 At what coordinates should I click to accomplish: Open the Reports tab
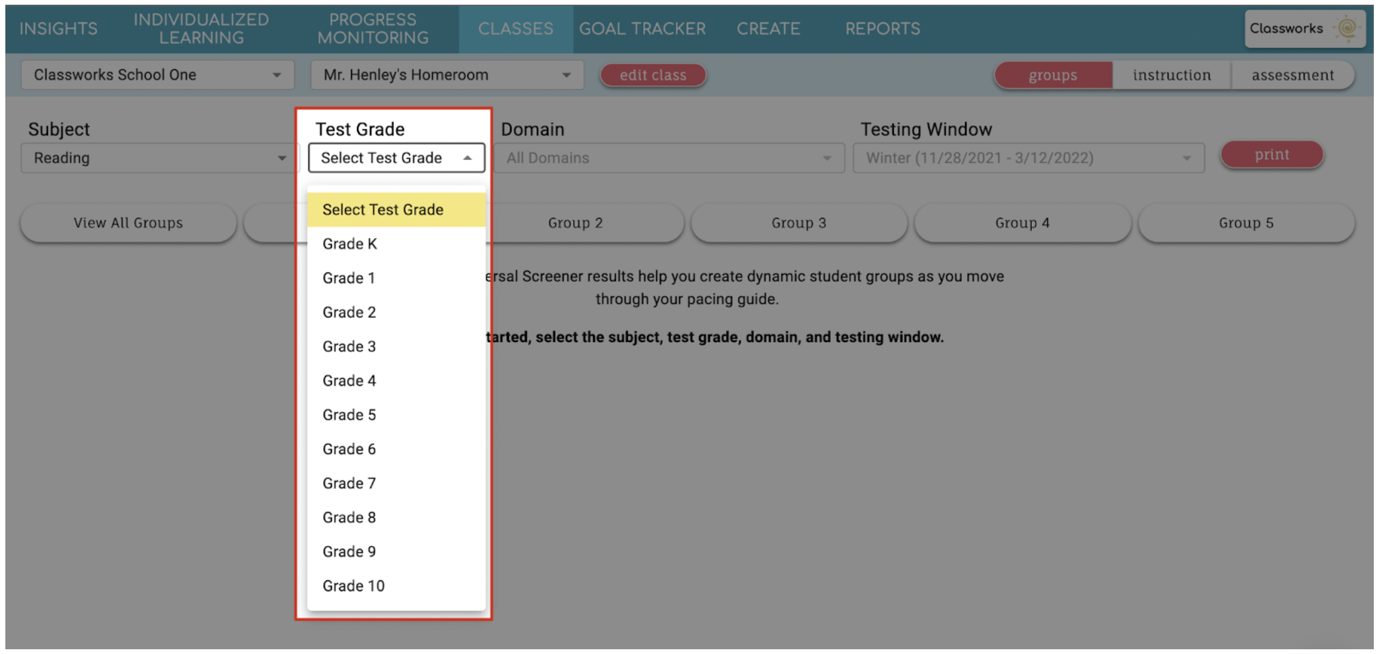[x=882, y=28]
